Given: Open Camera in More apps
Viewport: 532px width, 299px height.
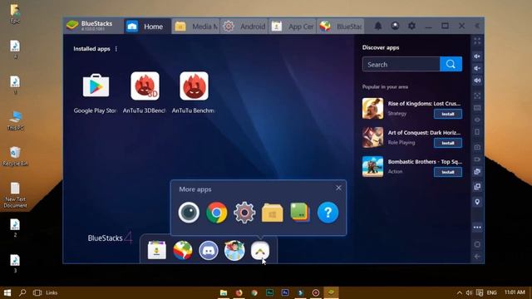Looking at the screenshot, I should [x=189, y=213].
